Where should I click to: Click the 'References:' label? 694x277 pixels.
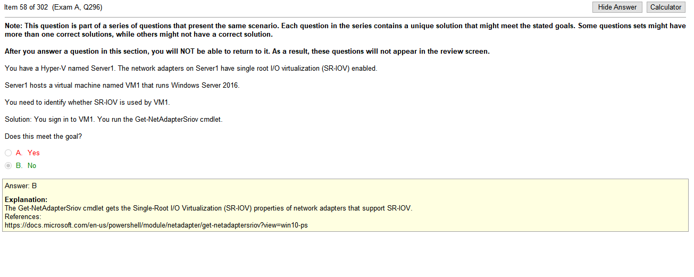(23, 216)
